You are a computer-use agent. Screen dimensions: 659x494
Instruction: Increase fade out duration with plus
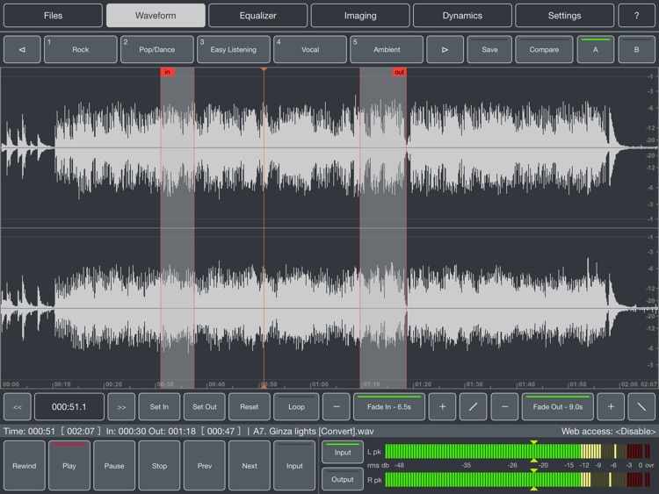(x=611, y=406)
